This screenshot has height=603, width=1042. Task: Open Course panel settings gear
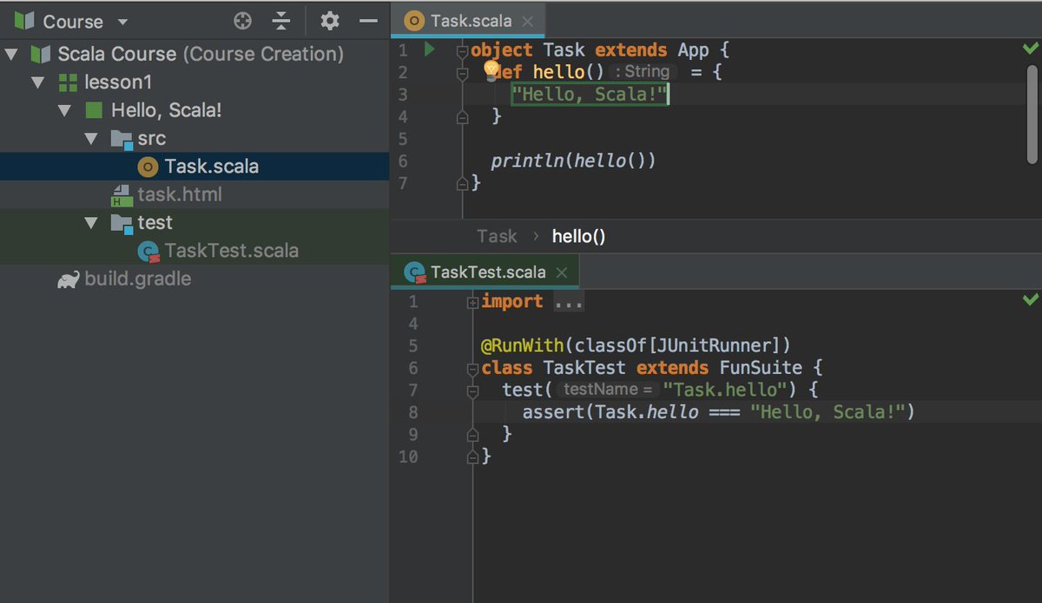tap(329, 21)
